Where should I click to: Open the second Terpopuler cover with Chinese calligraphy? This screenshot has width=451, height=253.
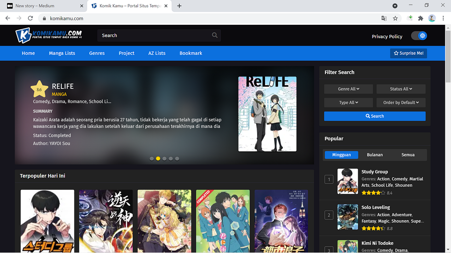(106, 221)
